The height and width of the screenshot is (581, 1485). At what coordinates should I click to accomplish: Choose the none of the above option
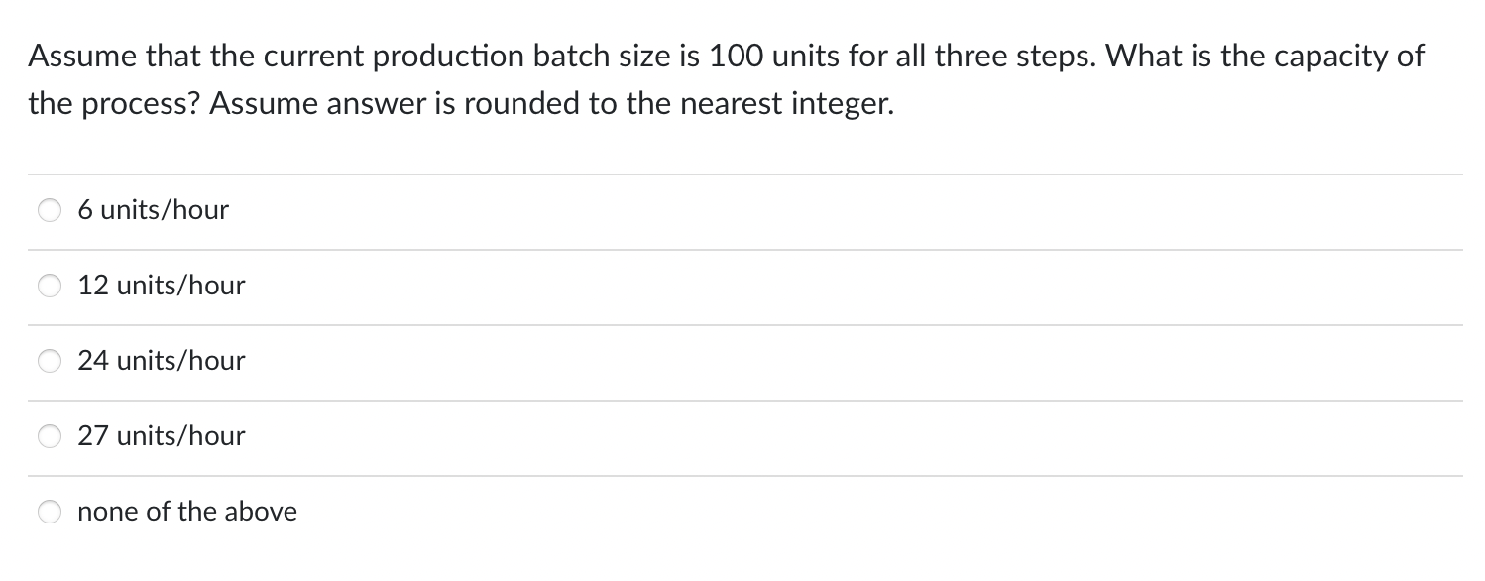point(49,512)
